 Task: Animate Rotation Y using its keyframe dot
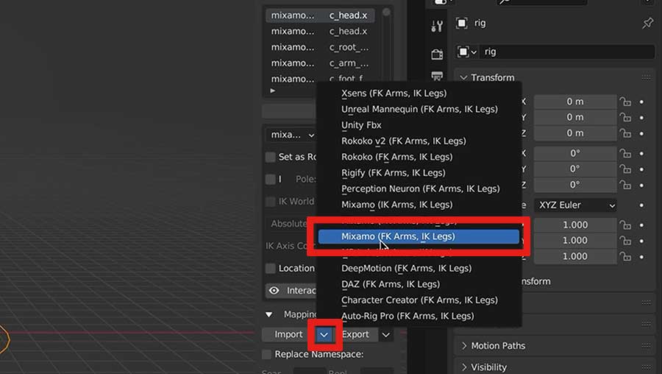pyautogui.click(x=641, y=169)
